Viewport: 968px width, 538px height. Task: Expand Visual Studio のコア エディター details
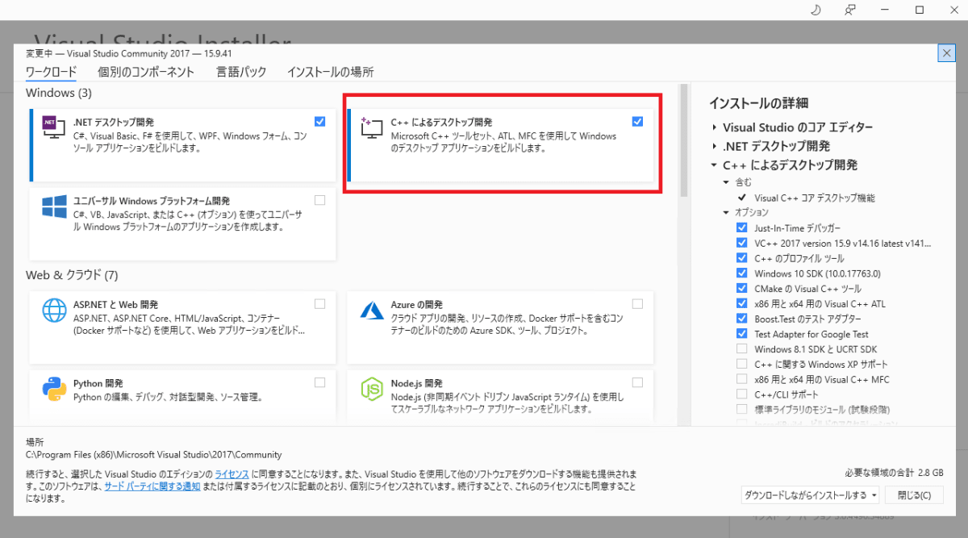click(x=714, y=127)
